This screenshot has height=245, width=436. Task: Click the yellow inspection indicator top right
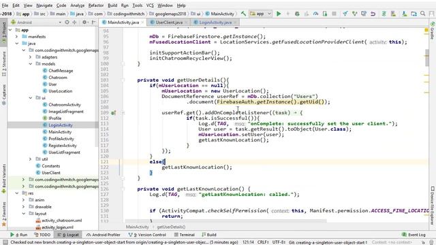pos(426,30)
